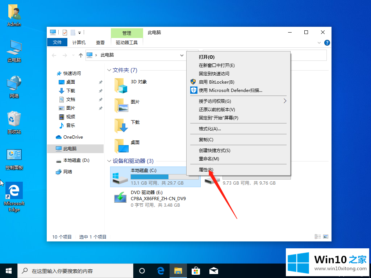Select 网络 in the navigation pane
Screen dimensions: 371x278
point(68,172)
